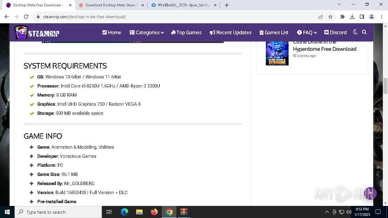
Task: Select the Game Size: 96.1 MB line
Action: [58, 174]
